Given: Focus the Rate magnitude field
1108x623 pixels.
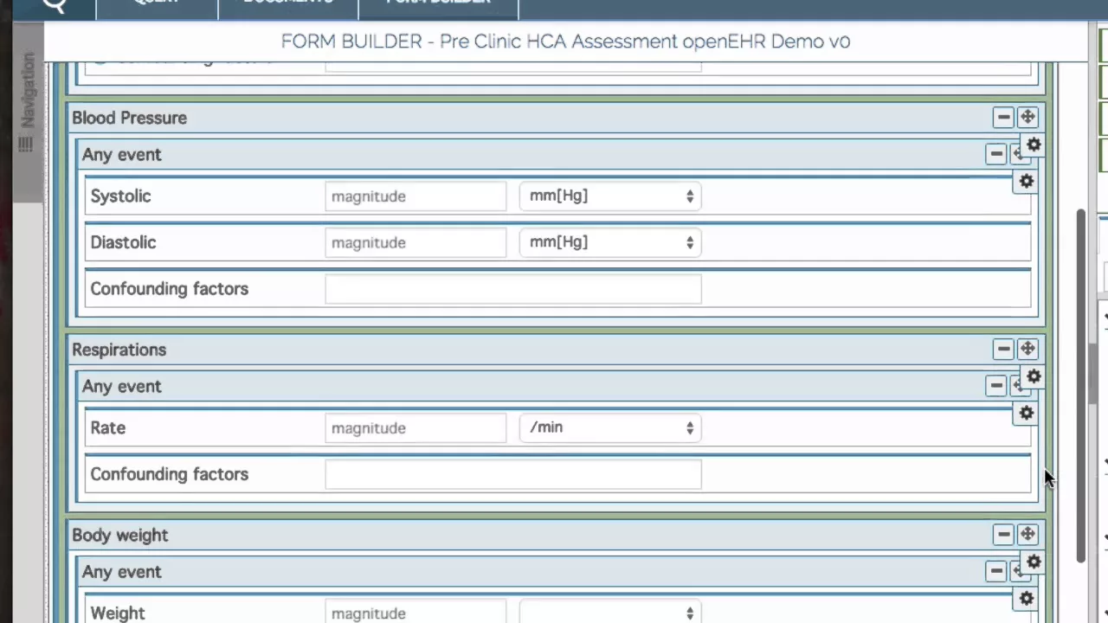Looking at the screenshot, I should (x=415, y=428).
